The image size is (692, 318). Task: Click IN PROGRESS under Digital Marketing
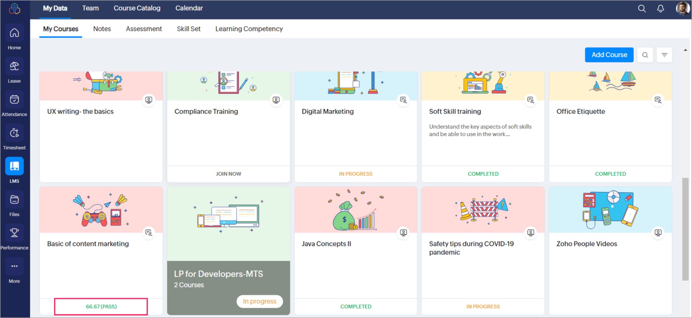tap(355, 174)
